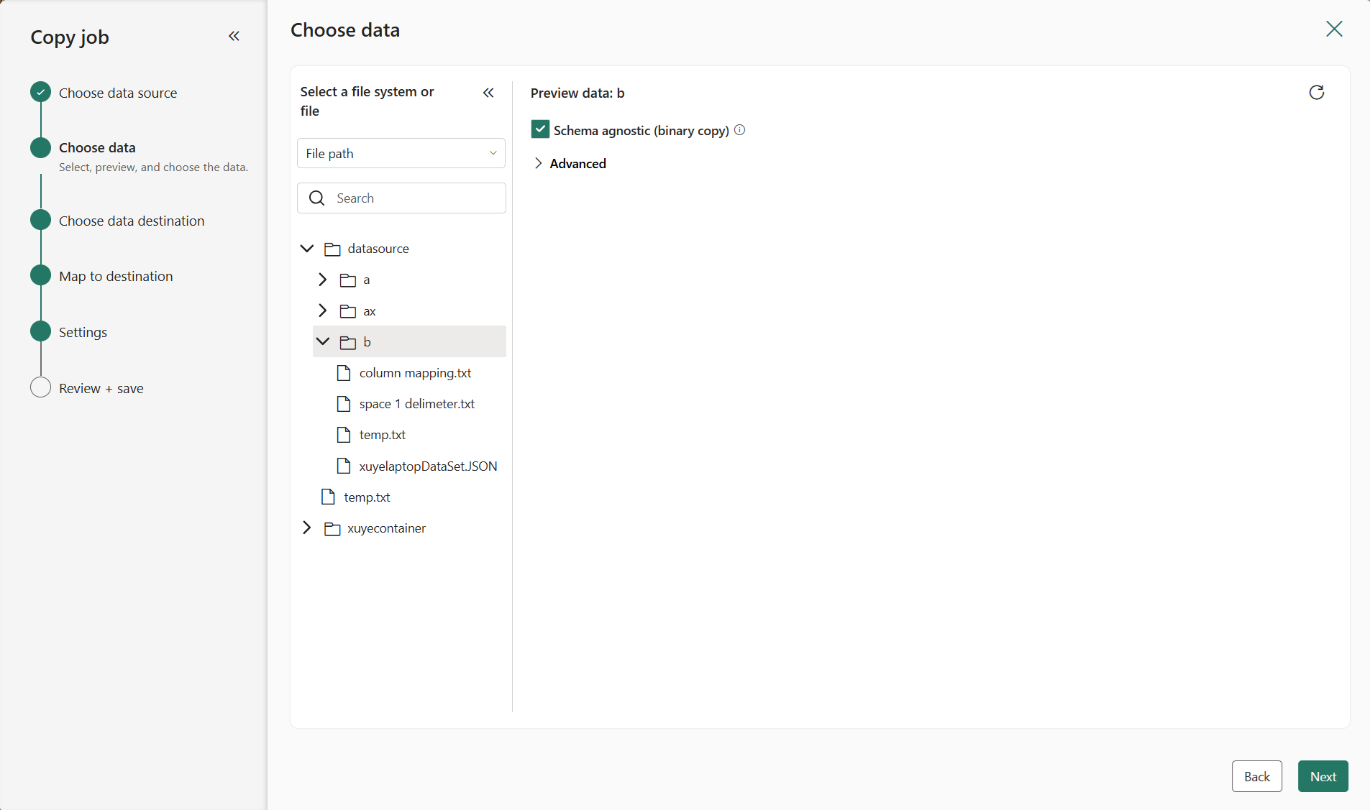Image resolution: width=1370 pixels, height=810 pixels.
Task: Select the datasource folder label
Action: click(378, 249)
